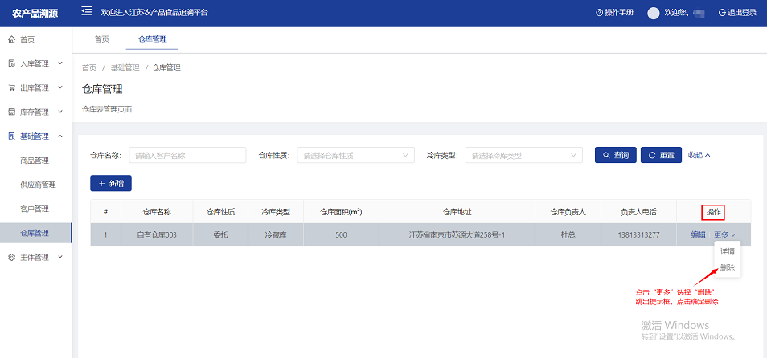Select 删除 from the 更多 menu

(727, 267)
